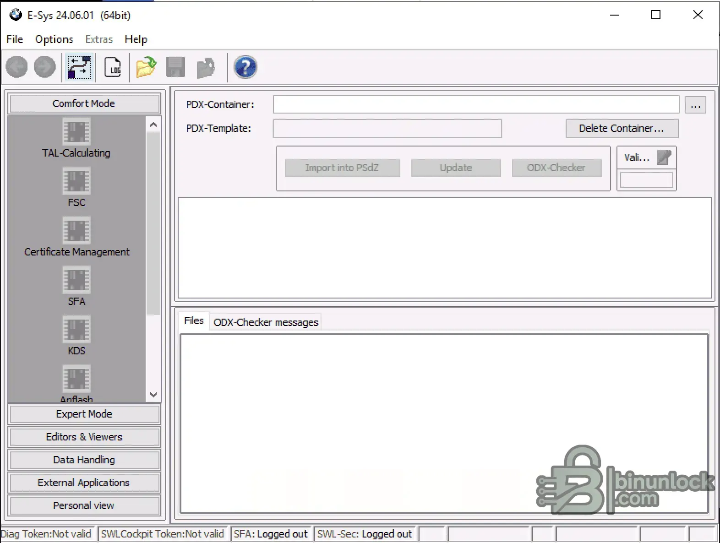Click the SFA: Logged out status
Screen dimensions: 720x543
(x=271, y=534)
